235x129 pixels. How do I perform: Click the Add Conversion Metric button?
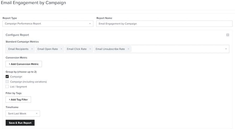(24, 64)
